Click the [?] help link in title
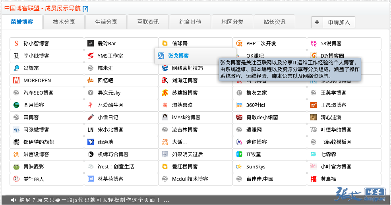This screenshot has height=205, width=391. tap(85, 8)
